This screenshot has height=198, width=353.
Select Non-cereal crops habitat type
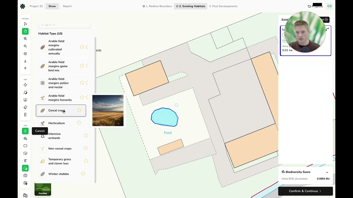(x=61, y=148)
